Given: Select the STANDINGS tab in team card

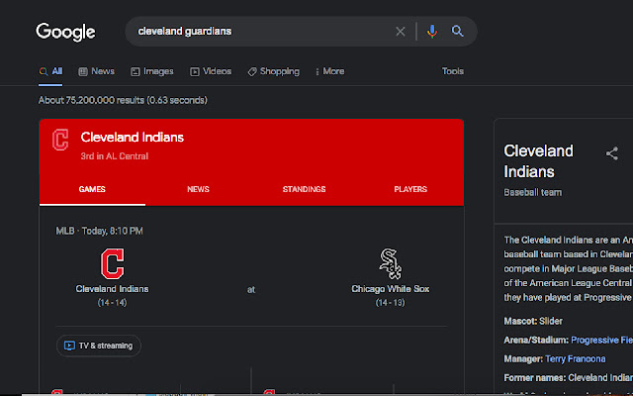Looking at the screenshot, I should pos(304,189).
